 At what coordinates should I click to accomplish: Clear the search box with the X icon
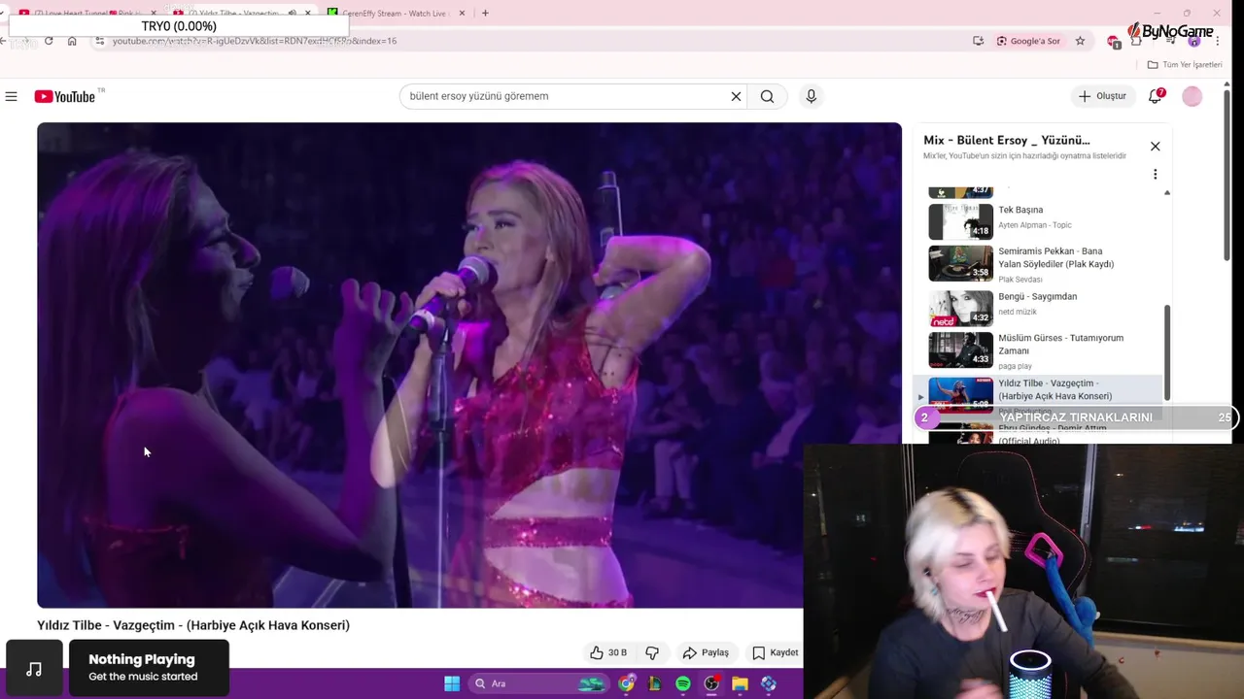(736, 96)
